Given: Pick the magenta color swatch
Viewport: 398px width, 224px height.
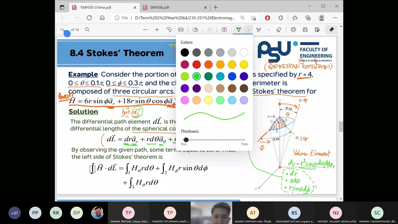Looking at the screenshot, I should click(x=185, y=64).
